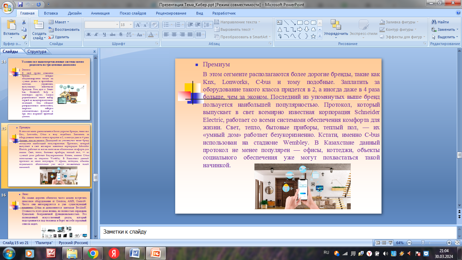Toggle italic formatting (К)
Image resolution: width=462 pixels, height=260 pixels.
[96, 35]
